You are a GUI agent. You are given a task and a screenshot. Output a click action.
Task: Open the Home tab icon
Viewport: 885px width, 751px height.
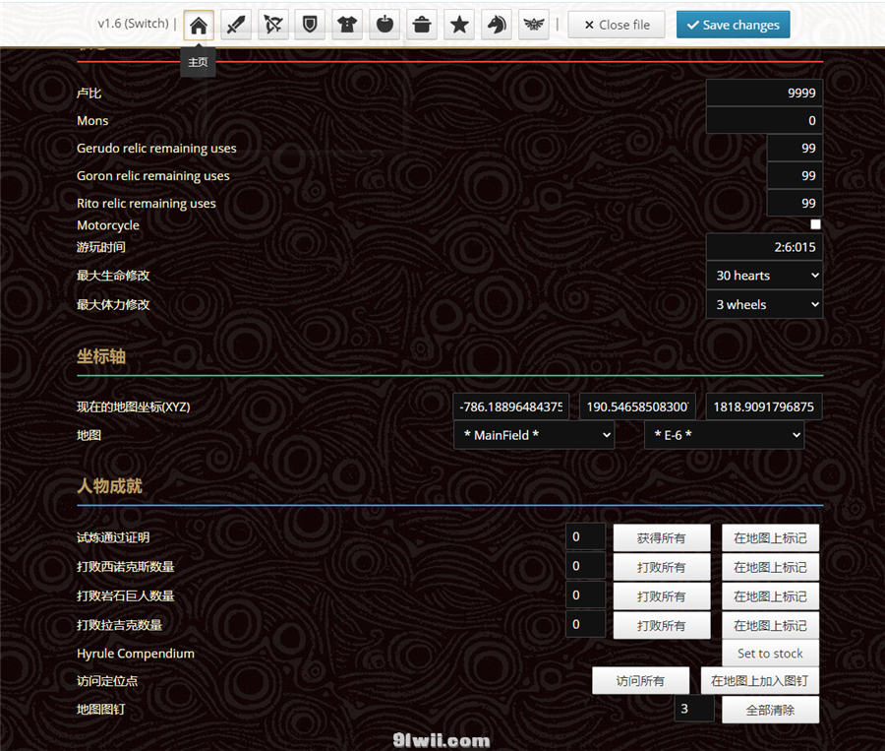(x=199, y=25)
